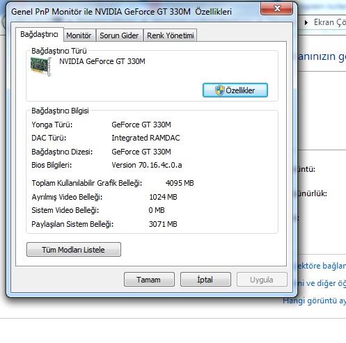Screen dimensions: 346x343
Task: Click the Integrated RAMDAC value
Action: (x=146, y=138)
